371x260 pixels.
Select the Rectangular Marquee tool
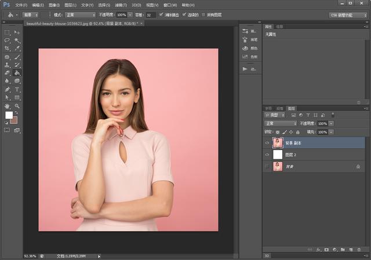pyautogui.click(x=7, y=32)
